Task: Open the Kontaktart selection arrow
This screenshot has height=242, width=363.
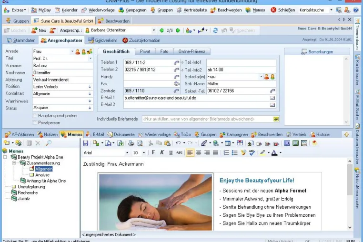Action: 90,94
